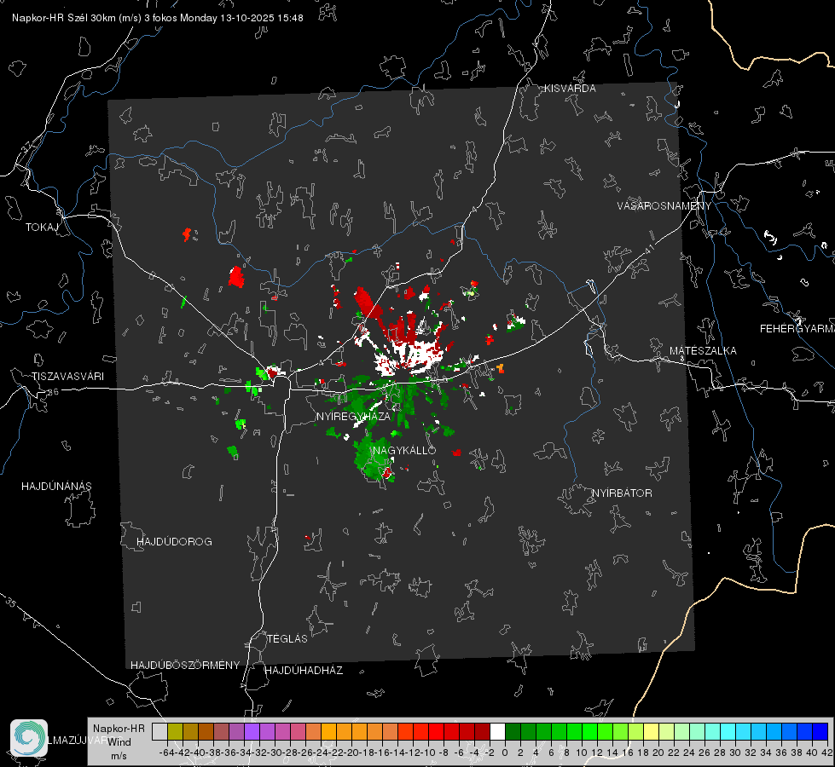Screen dimensions: 835x767
Task: Pick the cyan swatch between 28 and 30
Action: (x=728, y=731)
